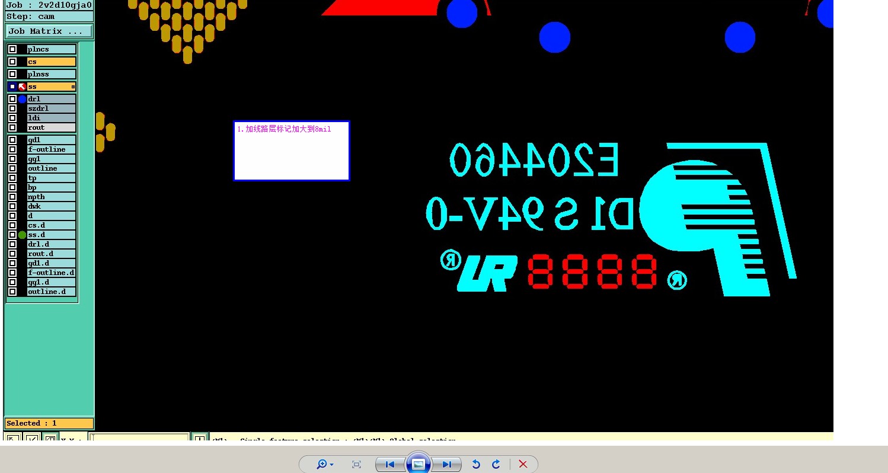This screenshot has height=473, width=888.
Task: Toggle the szdrl layer checkbox
Action: (x=12, y=108)
